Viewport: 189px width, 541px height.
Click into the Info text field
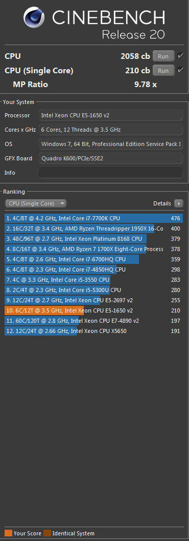pyautogui.click(x=111, y=173)
